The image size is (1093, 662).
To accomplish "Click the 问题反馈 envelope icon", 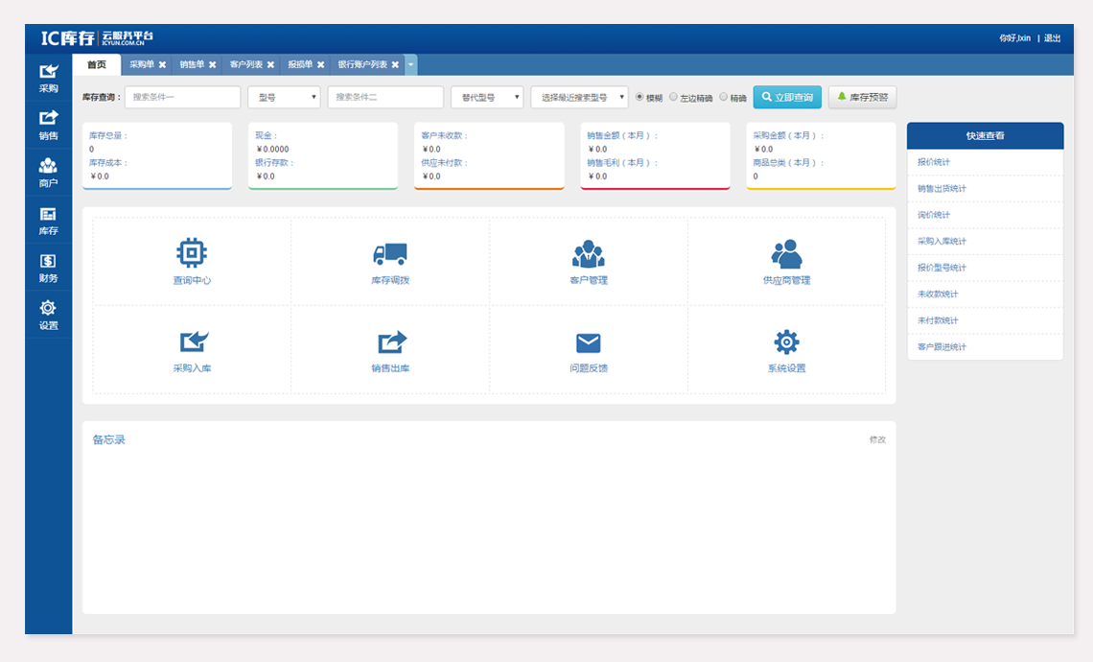I will tap(588, 343).
